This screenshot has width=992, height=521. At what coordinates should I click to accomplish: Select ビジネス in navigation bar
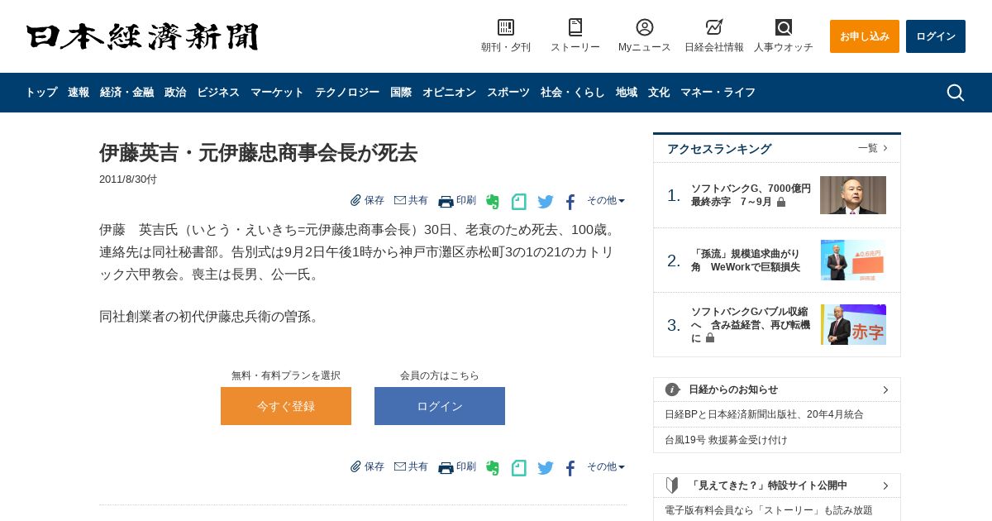(218, 93)
